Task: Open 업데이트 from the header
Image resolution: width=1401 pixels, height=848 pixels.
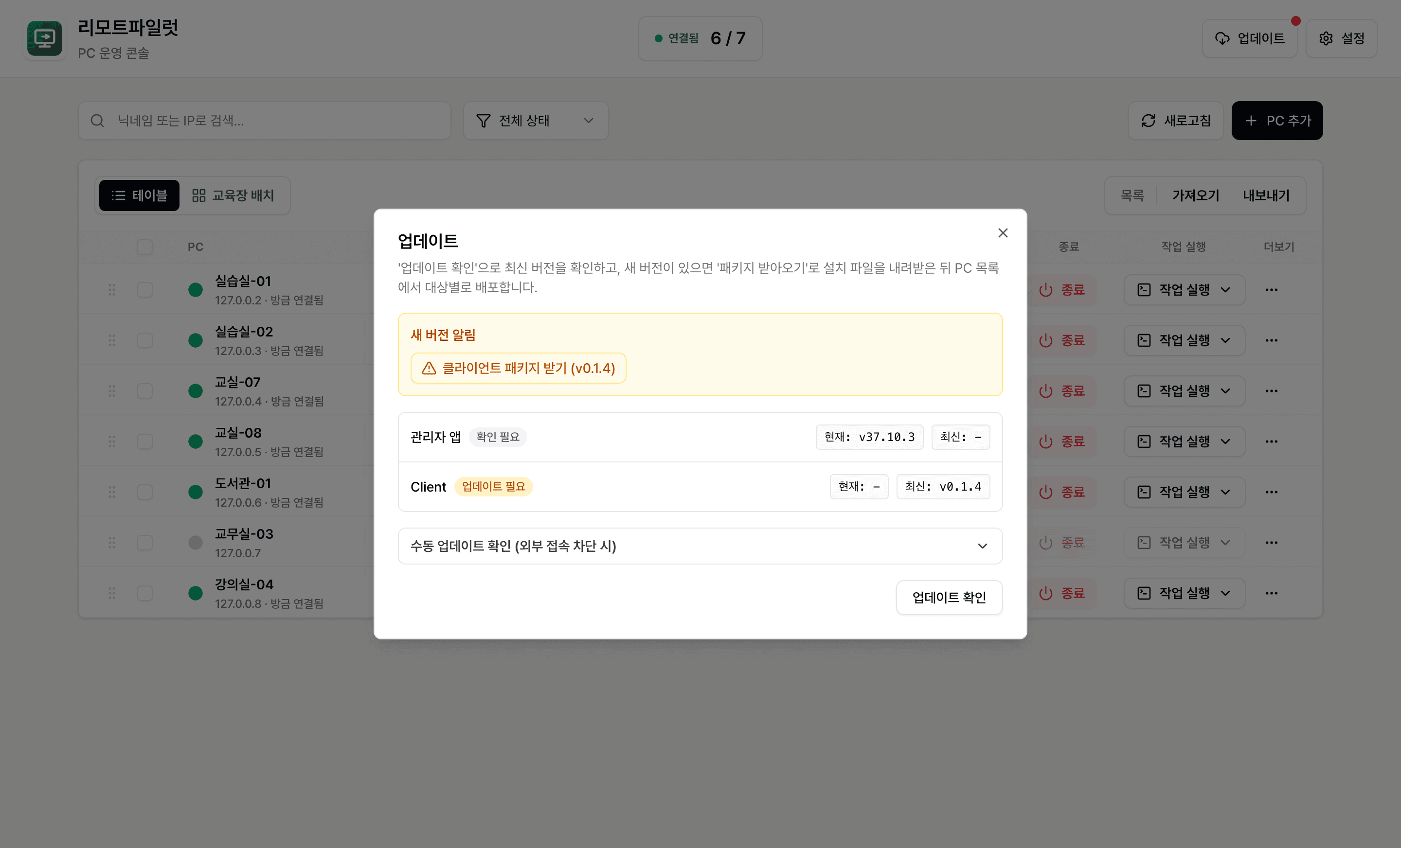Action: click(1250, 38)
